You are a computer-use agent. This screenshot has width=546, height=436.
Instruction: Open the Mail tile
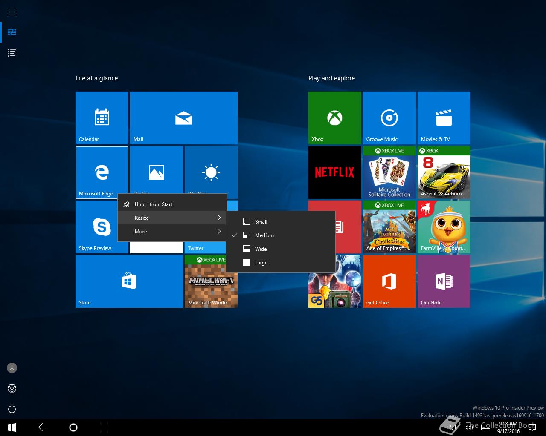click(x=184, y=118)
